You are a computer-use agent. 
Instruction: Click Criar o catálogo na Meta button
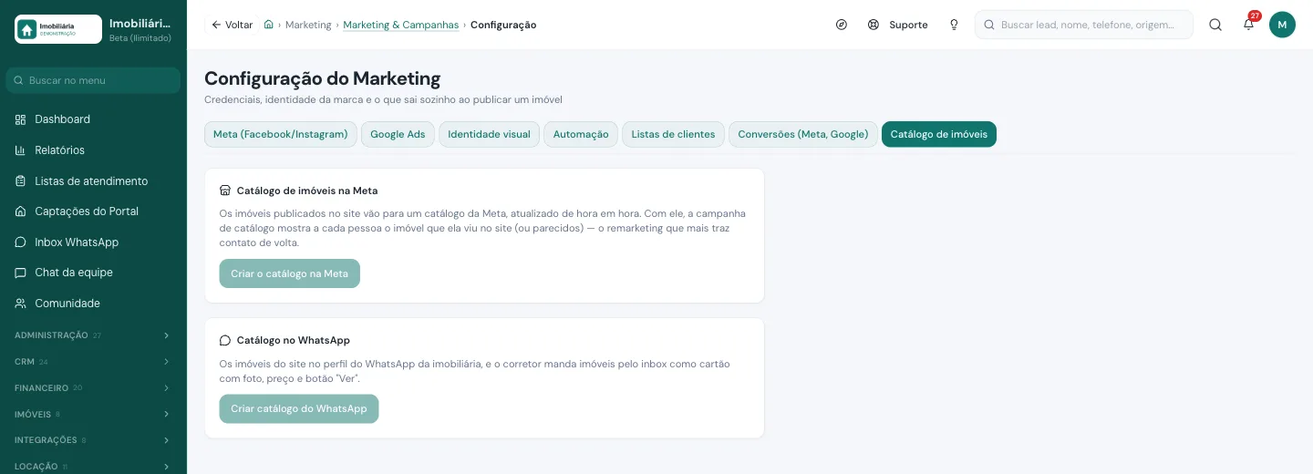(x=289, y=273)
